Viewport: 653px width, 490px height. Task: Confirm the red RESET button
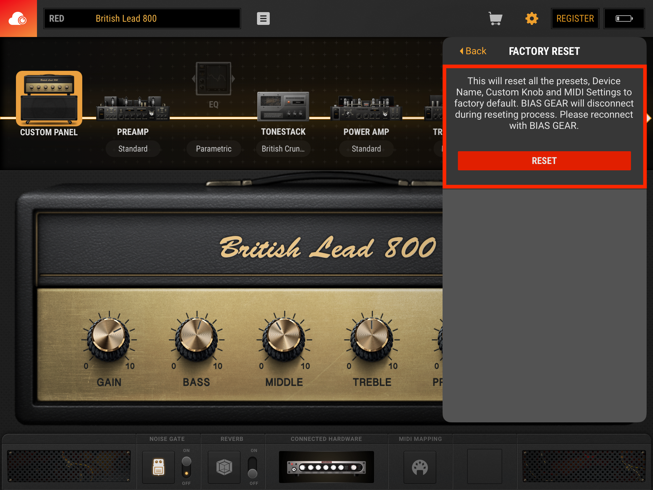(544, 161)
